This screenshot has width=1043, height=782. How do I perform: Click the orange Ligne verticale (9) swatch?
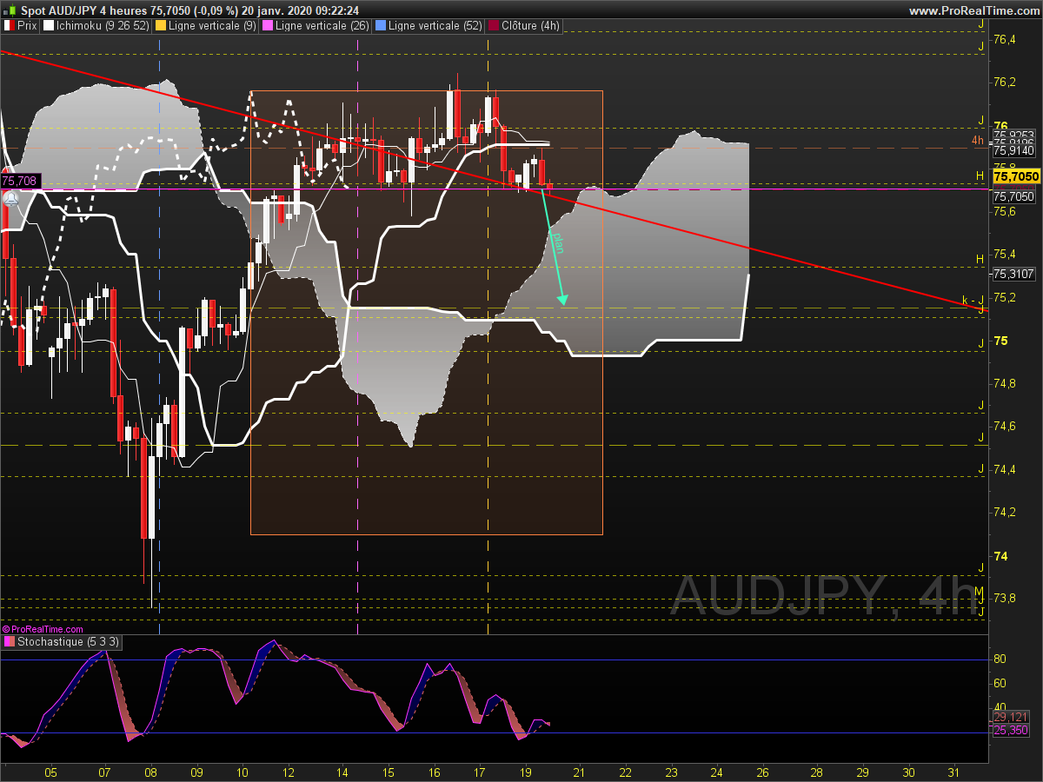pos(160,26)
